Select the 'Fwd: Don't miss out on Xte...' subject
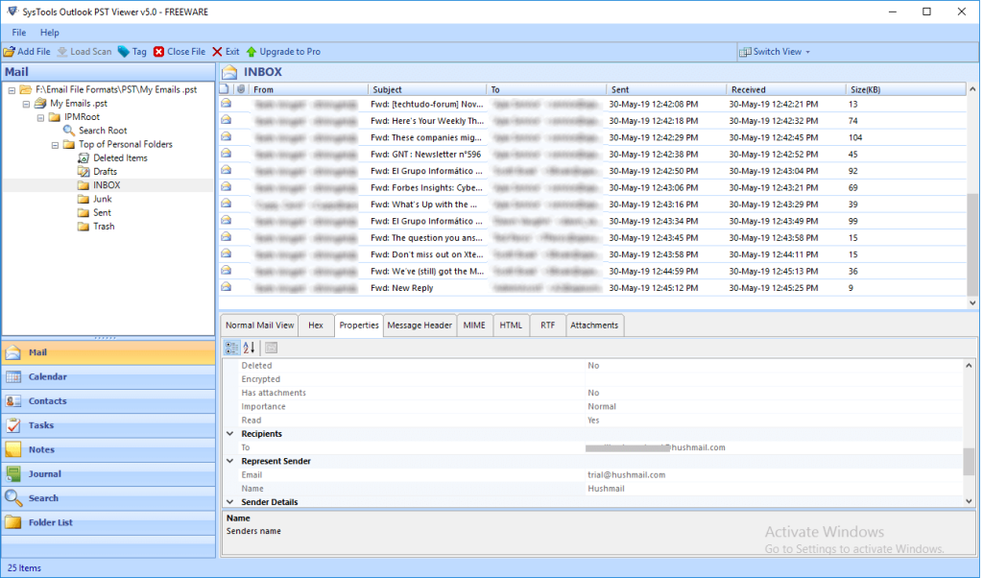This screenshot has width=983, height=578. click(427, 254)
